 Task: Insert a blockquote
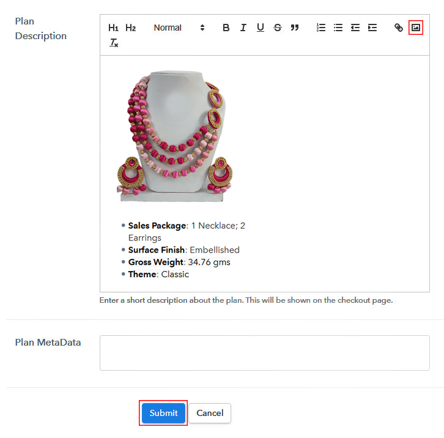point(295,28)
